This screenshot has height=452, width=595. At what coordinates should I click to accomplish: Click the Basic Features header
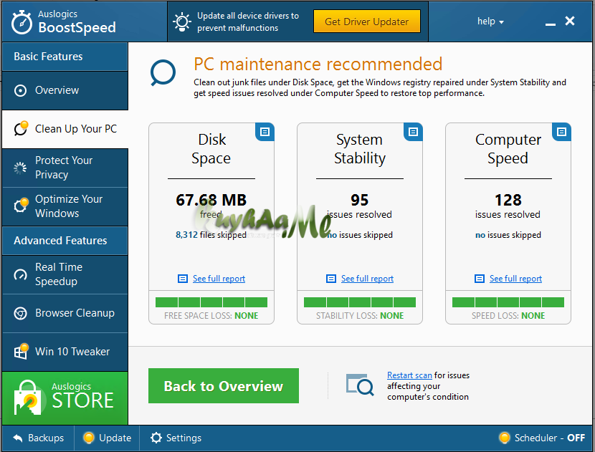click(x=65, y=57)
